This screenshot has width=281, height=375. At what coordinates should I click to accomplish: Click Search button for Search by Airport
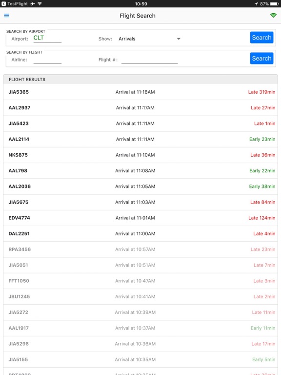(261, 38)
